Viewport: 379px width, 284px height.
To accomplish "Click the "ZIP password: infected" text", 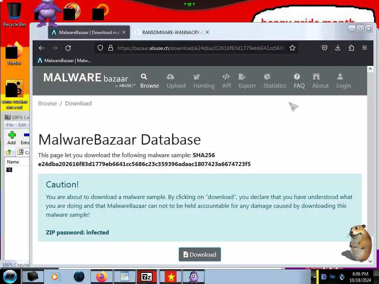I will 77,232.
